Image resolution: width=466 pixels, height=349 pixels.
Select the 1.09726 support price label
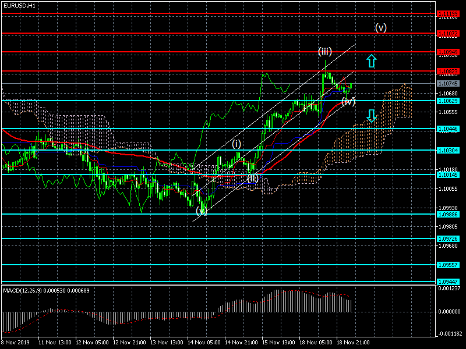tap(448, 239)
